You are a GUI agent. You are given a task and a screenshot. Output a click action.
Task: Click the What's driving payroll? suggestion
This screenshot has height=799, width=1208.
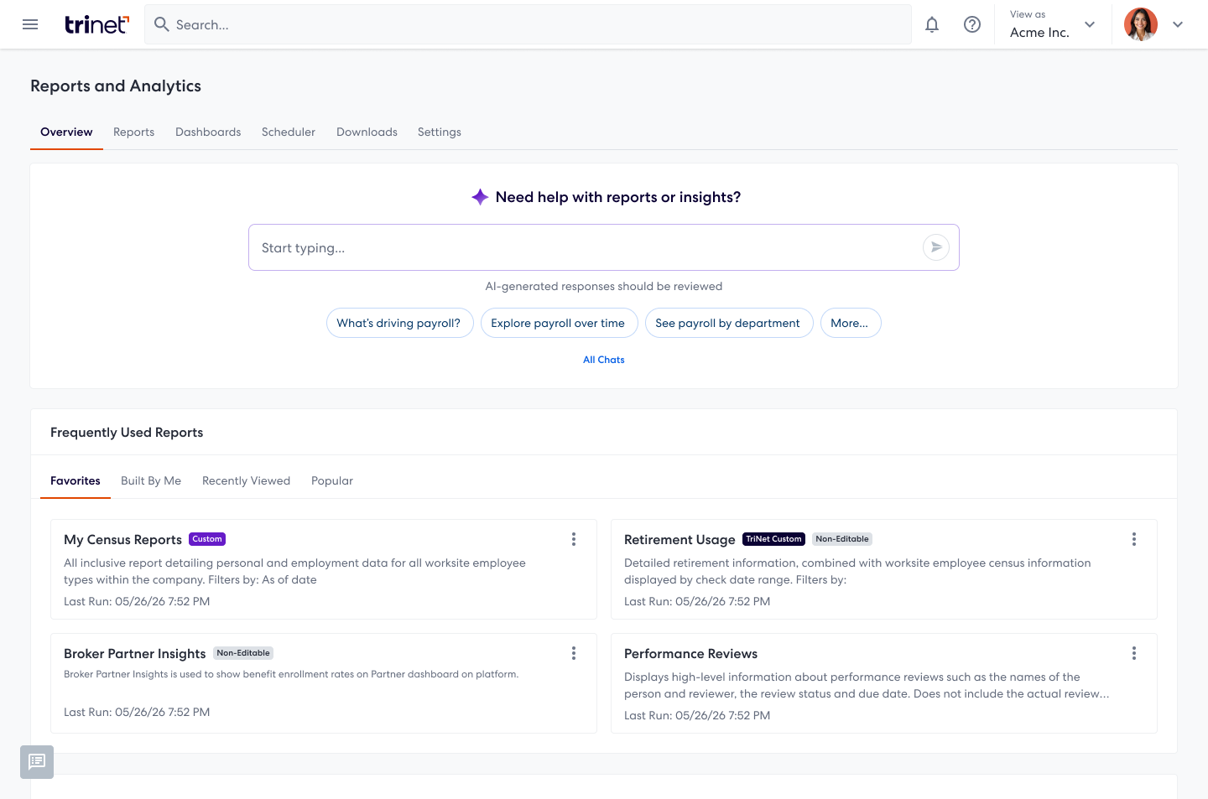point(399,323)
